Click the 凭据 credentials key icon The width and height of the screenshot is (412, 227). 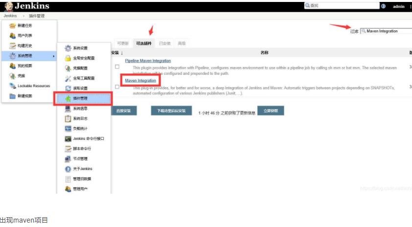[13, 76]
